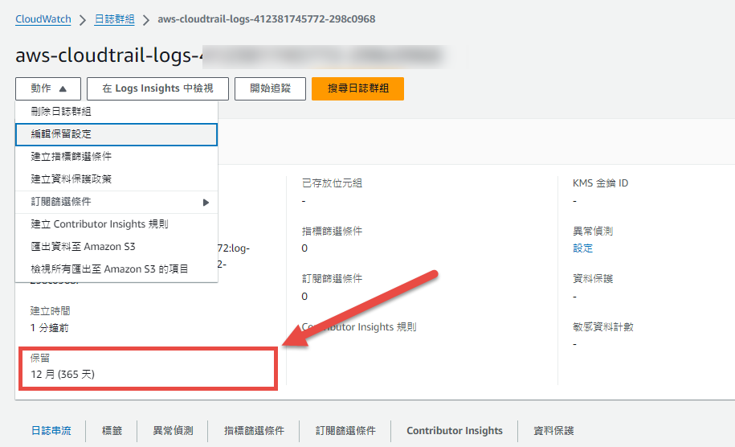Click 設定 link under 異常偵測
735x447 pixels.
582,248
